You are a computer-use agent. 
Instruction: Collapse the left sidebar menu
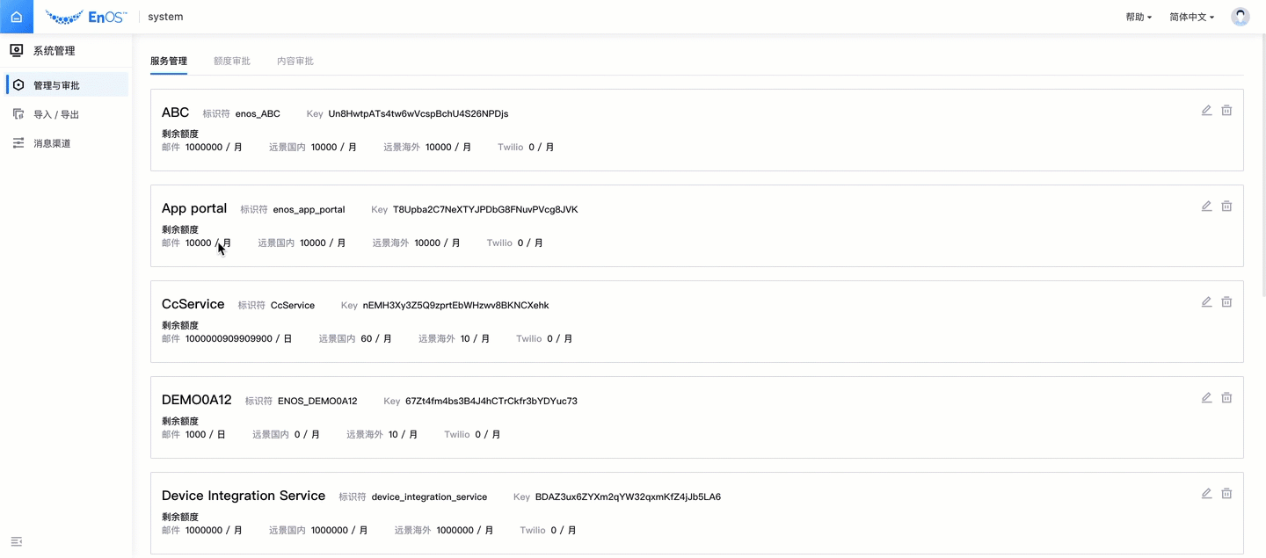(x=16, y=541)
